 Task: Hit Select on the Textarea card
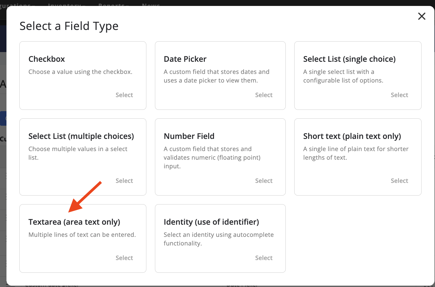point(124,258)
